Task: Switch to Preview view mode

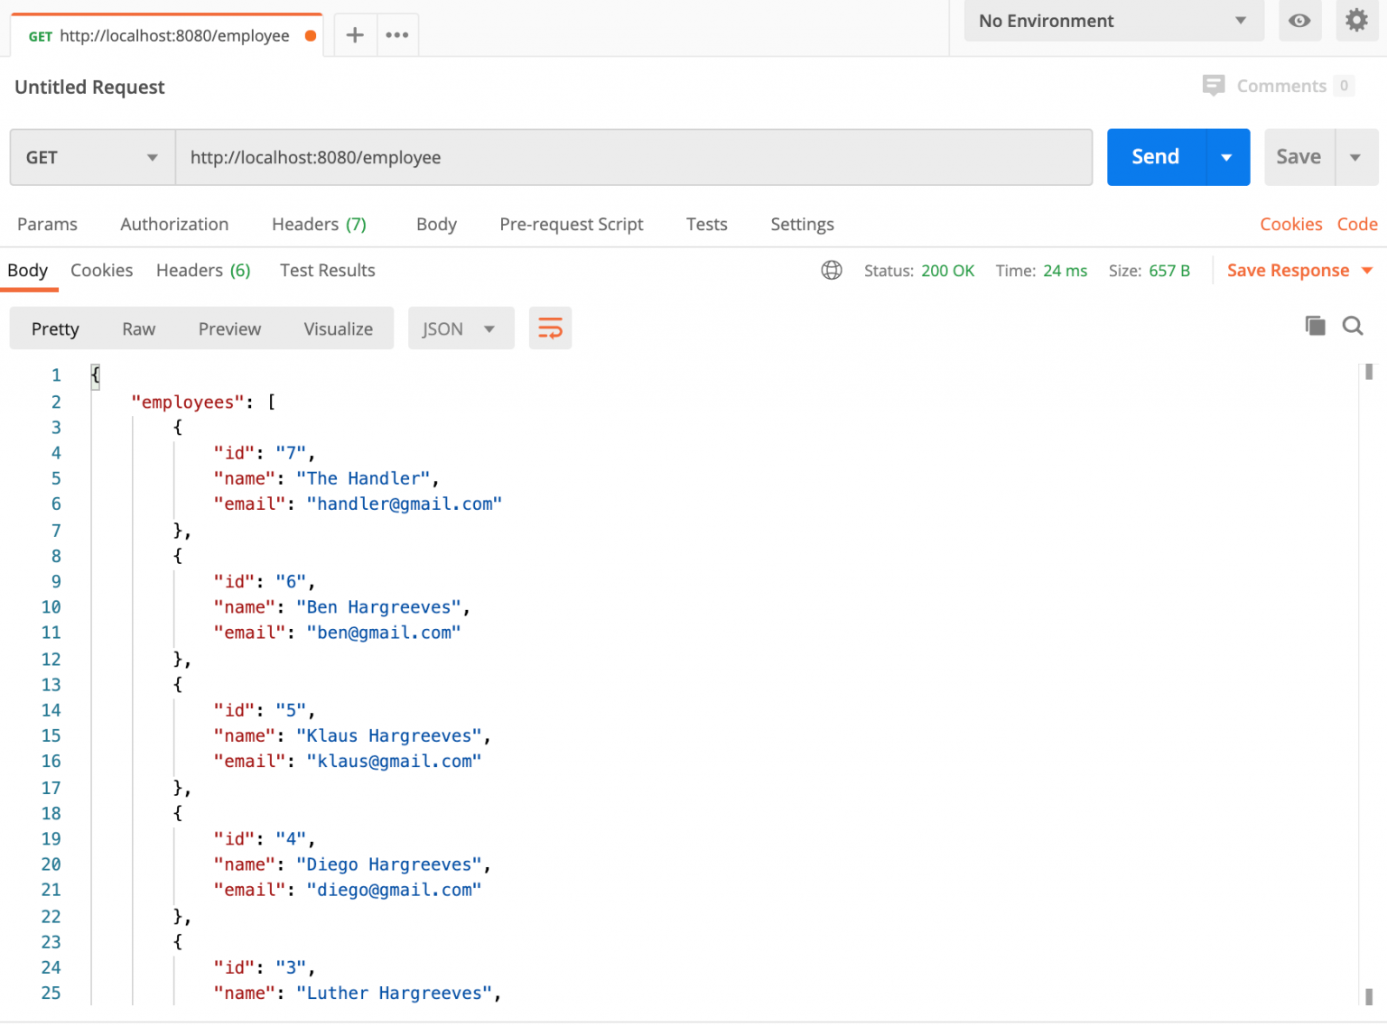Action: pyautogui.click(x=229, y=328)
